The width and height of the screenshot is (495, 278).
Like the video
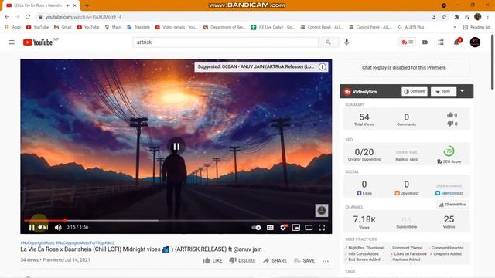(x=213, y=261)
